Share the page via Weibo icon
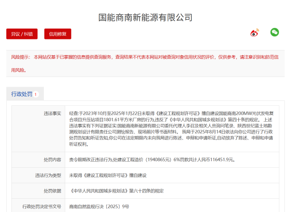The width and height of the screenshot is (288, 212). click(255, 33)
